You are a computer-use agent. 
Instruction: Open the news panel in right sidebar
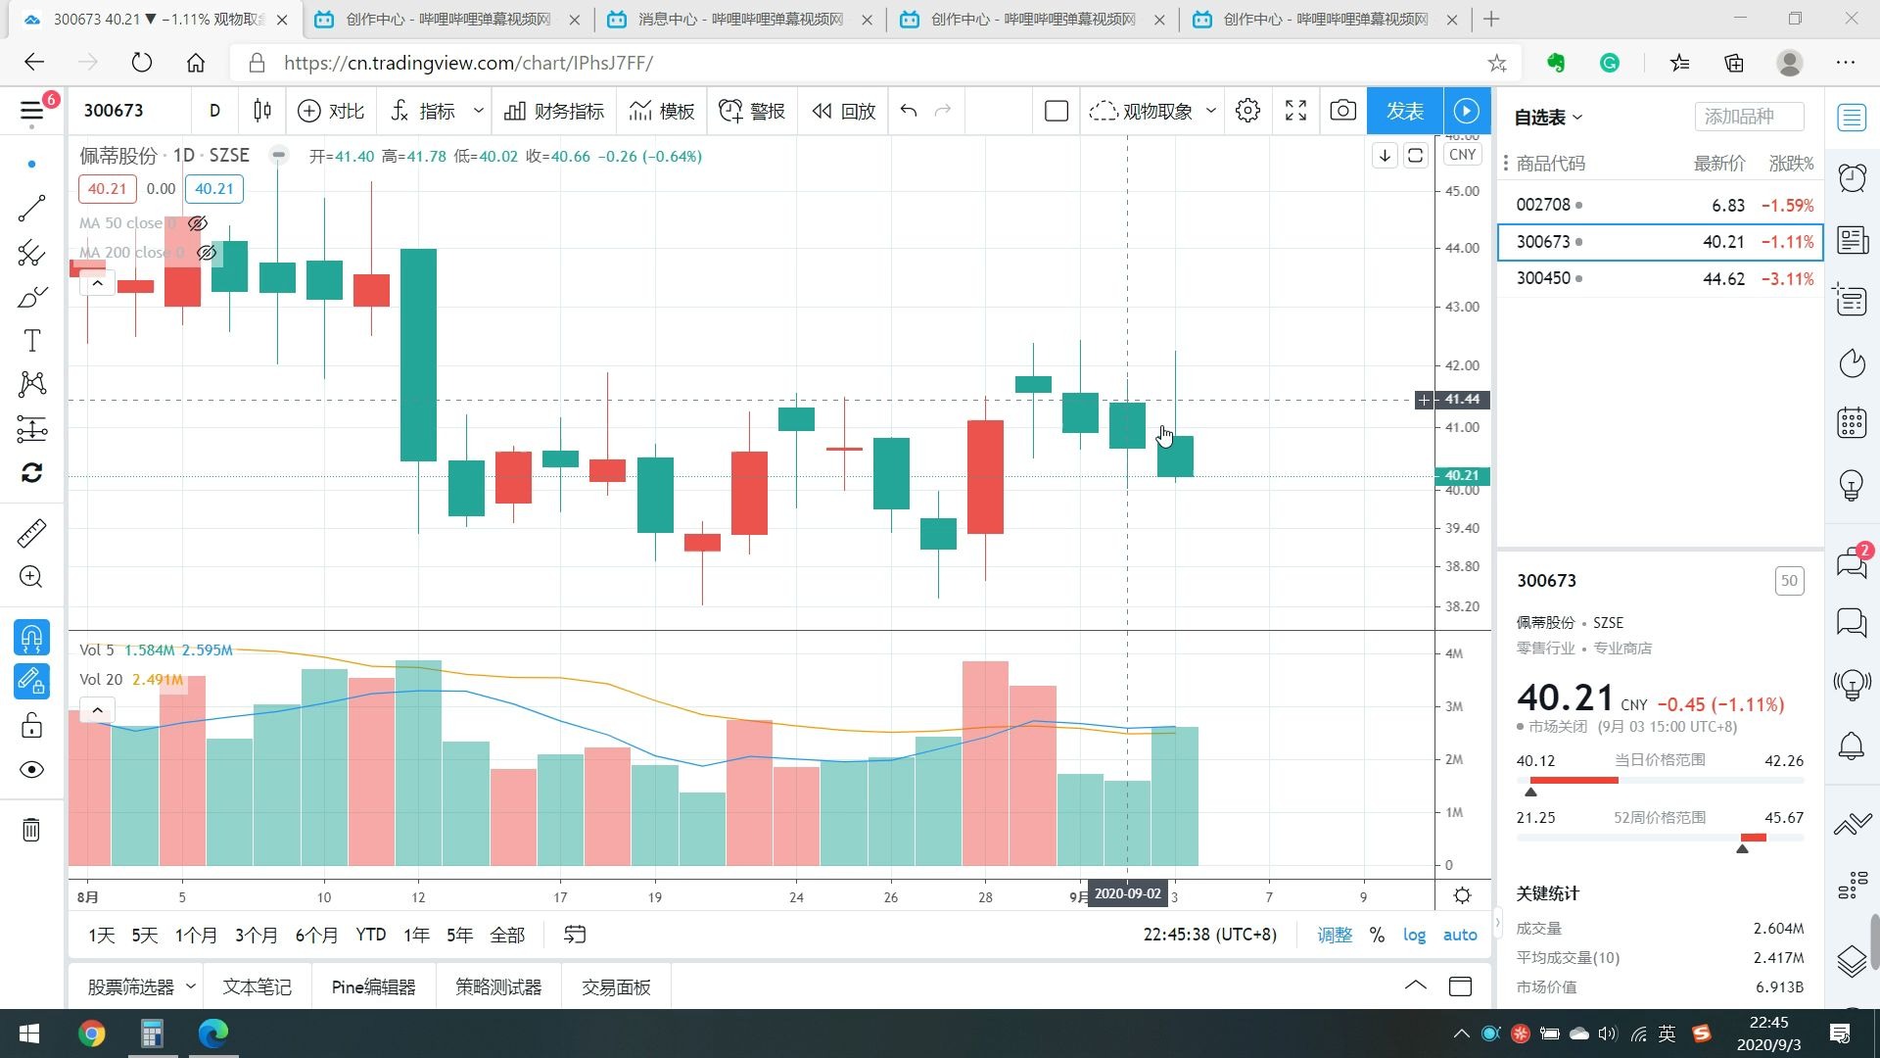click(1852, 240)
